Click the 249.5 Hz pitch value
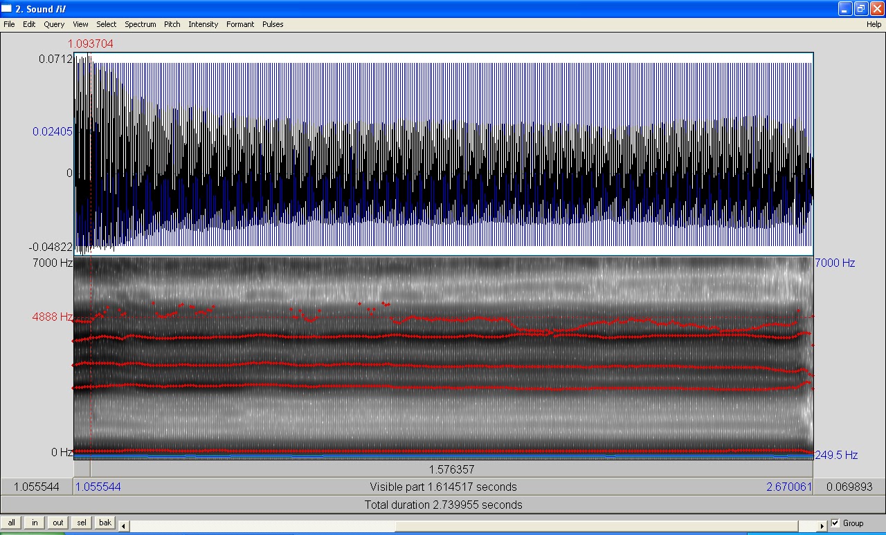Image resolution: width=886 pixels, height=535 pixels. [836, 455]
